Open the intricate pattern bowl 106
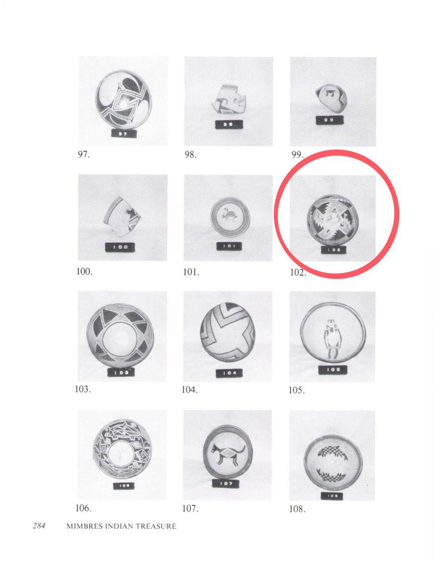The width and height of the screenshot is (434, 562). click(x=122, y=455)
